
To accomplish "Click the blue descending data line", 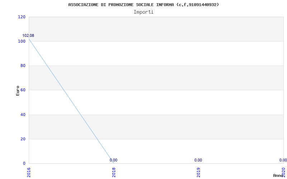I will 71,101.
